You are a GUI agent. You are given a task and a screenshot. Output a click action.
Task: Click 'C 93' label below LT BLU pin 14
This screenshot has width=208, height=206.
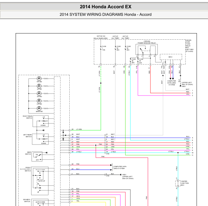click(107, 154)
